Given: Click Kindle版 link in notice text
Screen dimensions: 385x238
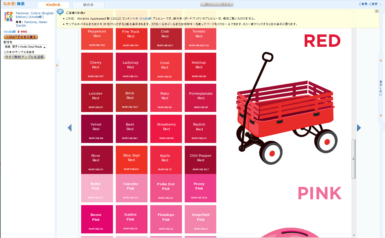Looking at the screenshot, I should coord(145,19).
